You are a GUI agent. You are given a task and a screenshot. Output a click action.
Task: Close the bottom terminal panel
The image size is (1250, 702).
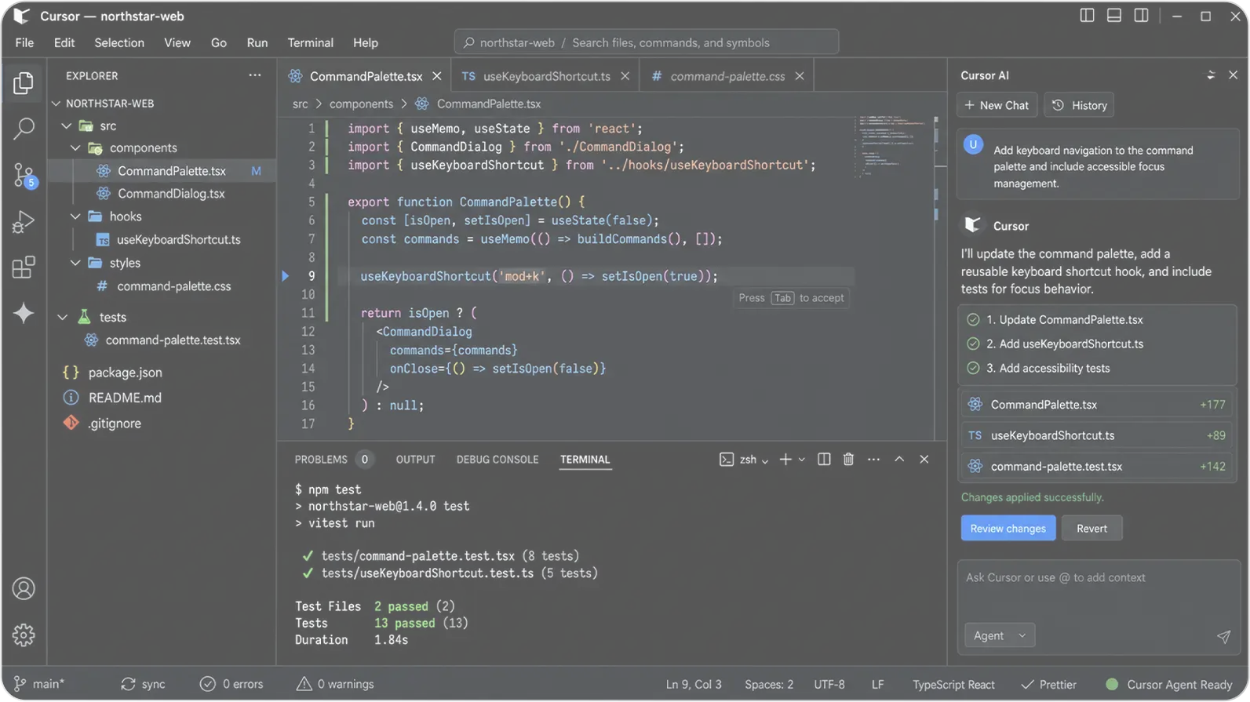point(924,460)
